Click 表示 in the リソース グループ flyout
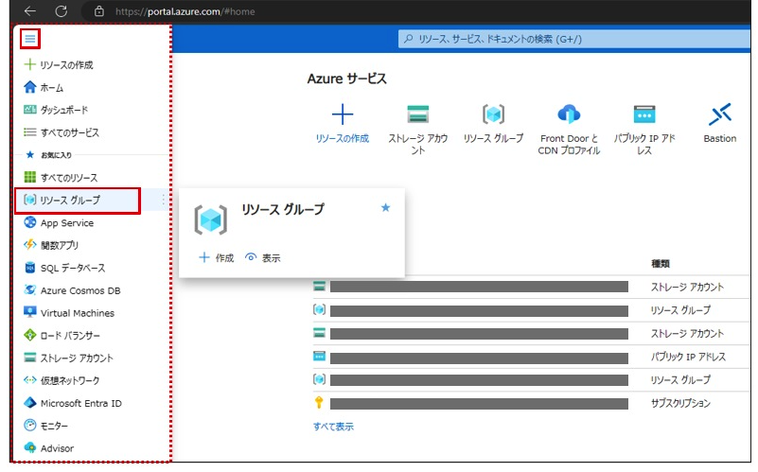 [263, 257]
